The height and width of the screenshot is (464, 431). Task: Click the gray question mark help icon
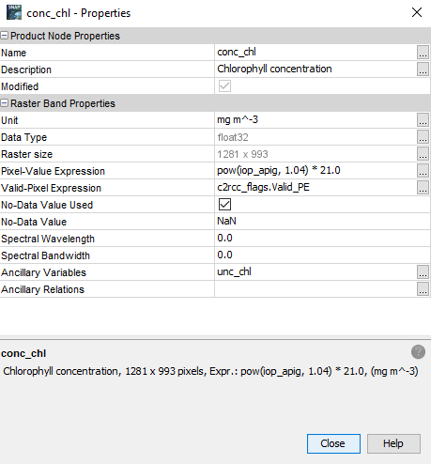pos(418,352)
